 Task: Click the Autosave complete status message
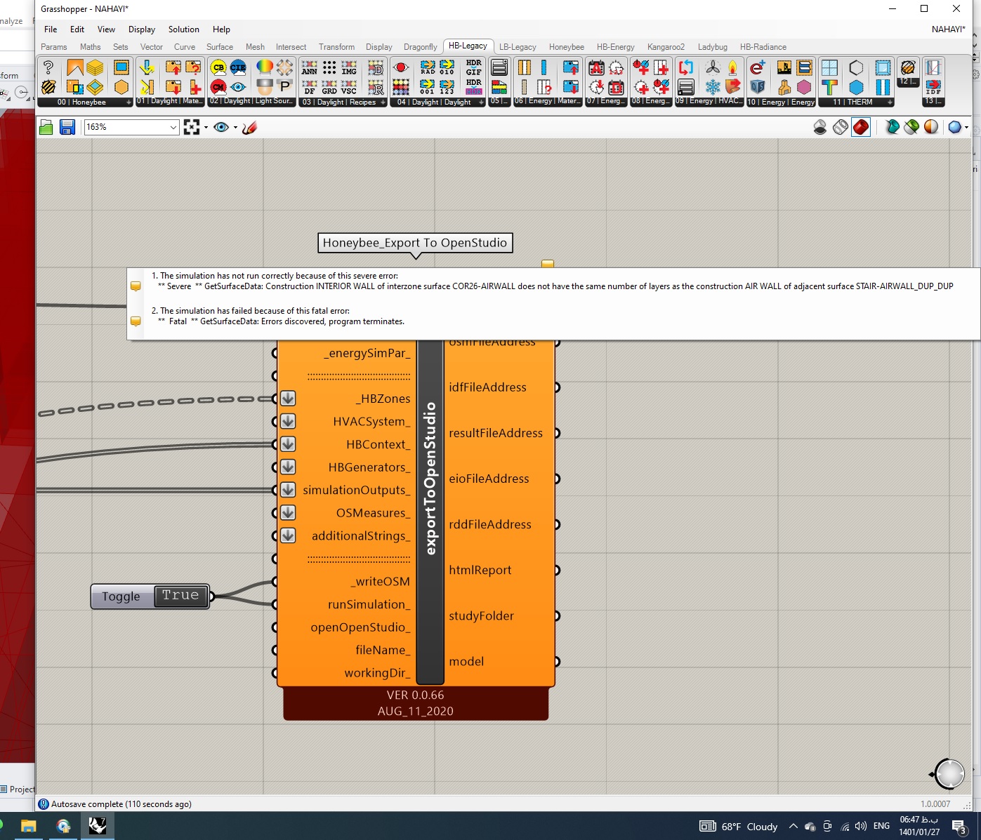point(121,804)
